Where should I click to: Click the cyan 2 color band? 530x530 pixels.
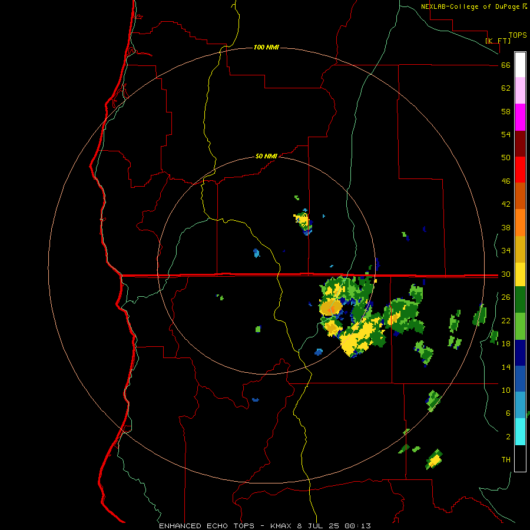pos(520,432)
